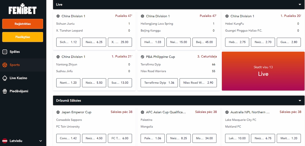Viewport: 305px width, 146px height.
Task: Open Skatīt visu 13 Live tile
Action: click(x=263, y=71)
